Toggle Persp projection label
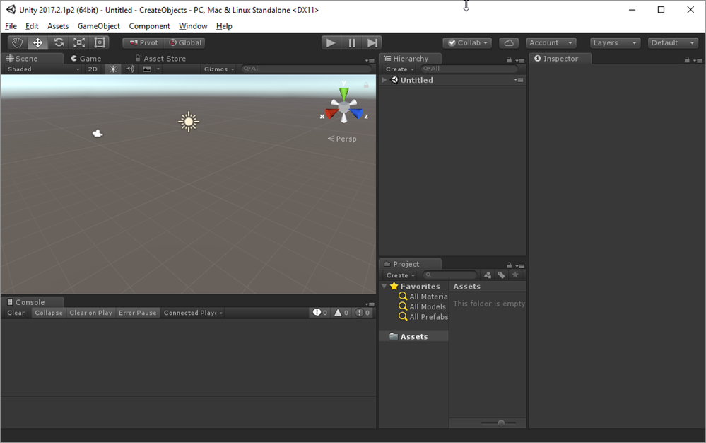Viewport: 706px width, 443px height. pos(342,139)
